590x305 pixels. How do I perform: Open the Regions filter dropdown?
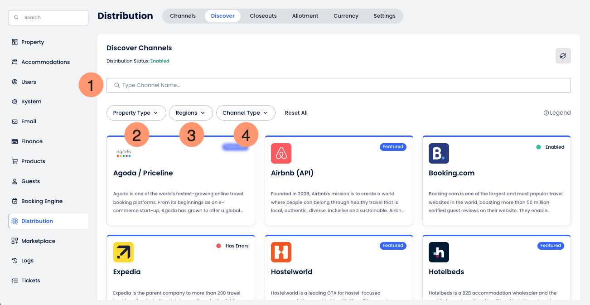coord(191,113)
